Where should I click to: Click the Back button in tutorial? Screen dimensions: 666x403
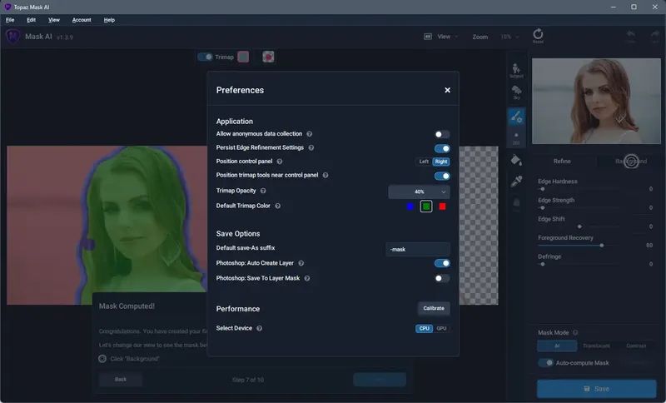pyautogui.click(x=121, y=379)
